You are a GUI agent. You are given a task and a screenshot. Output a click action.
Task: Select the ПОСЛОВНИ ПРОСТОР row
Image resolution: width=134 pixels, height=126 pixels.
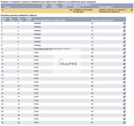pyautogui.click(x=63, y=49)
